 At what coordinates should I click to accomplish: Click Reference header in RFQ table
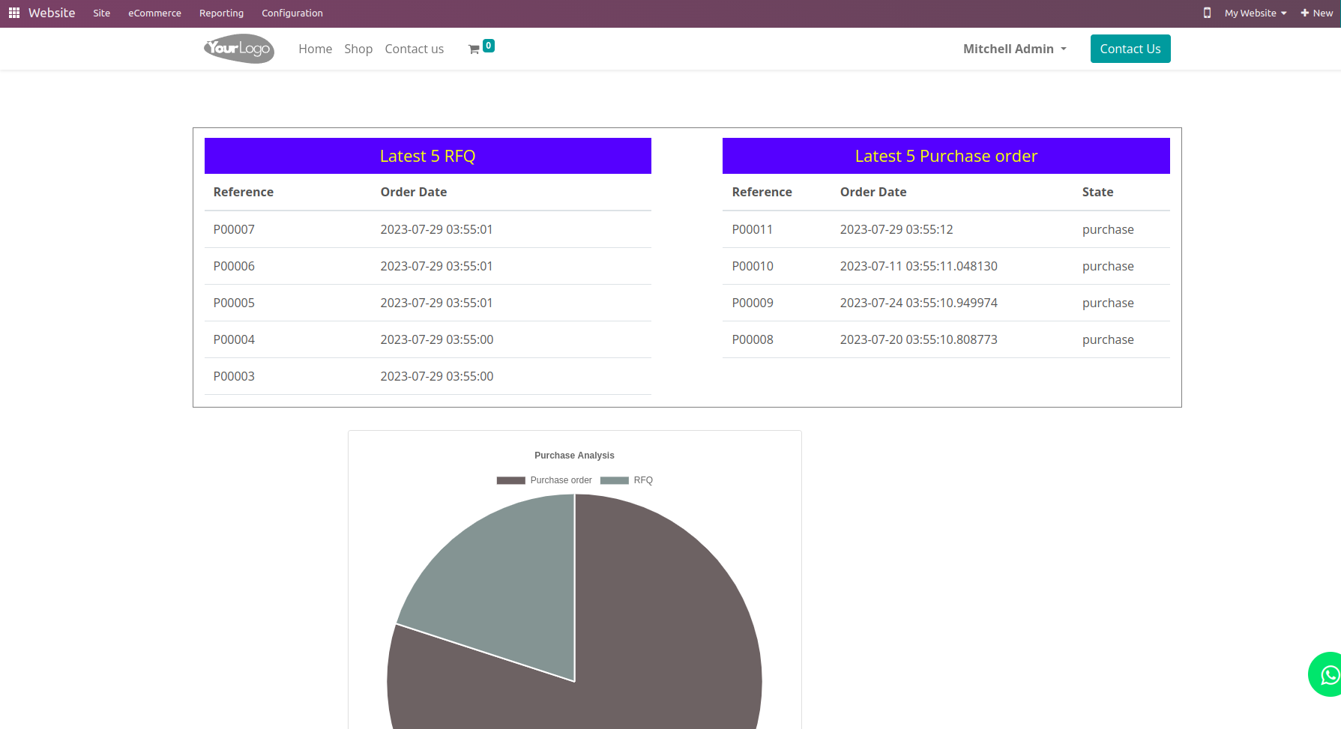[244, 192]
